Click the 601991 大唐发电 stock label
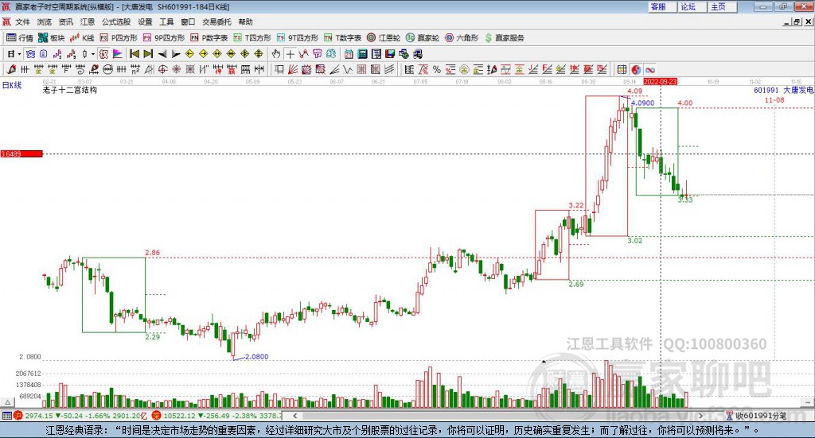The height and width of the screenshot is (438, 815). [783, 91]
